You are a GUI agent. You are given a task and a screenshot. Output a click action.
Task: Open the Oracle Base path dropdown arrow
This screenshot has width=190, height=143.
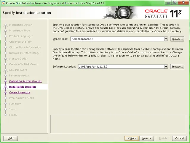(x=166, y=39)
